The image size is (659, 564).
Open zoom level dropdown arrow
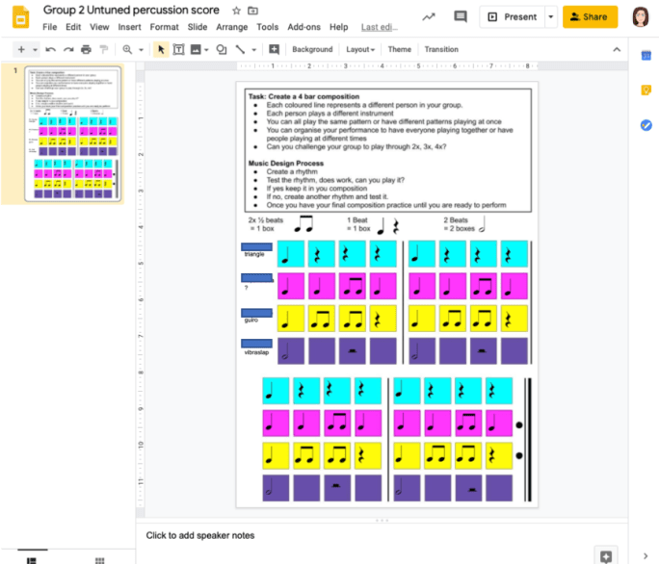(142, 50)
